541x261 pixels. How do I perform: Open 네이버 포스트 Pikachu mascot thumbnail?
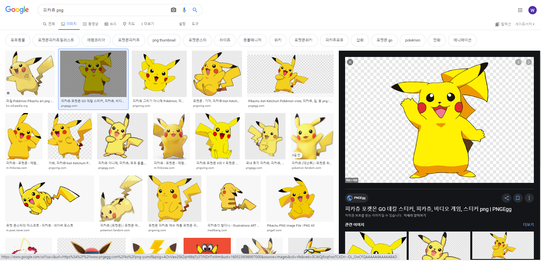(x=50, y=199)
